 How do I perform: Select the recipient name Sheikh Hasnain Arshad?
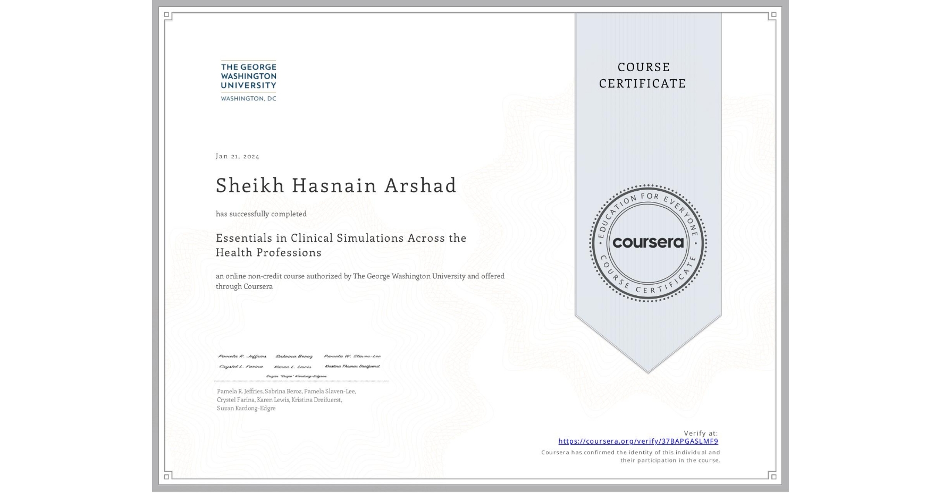[x=335, y=186]
